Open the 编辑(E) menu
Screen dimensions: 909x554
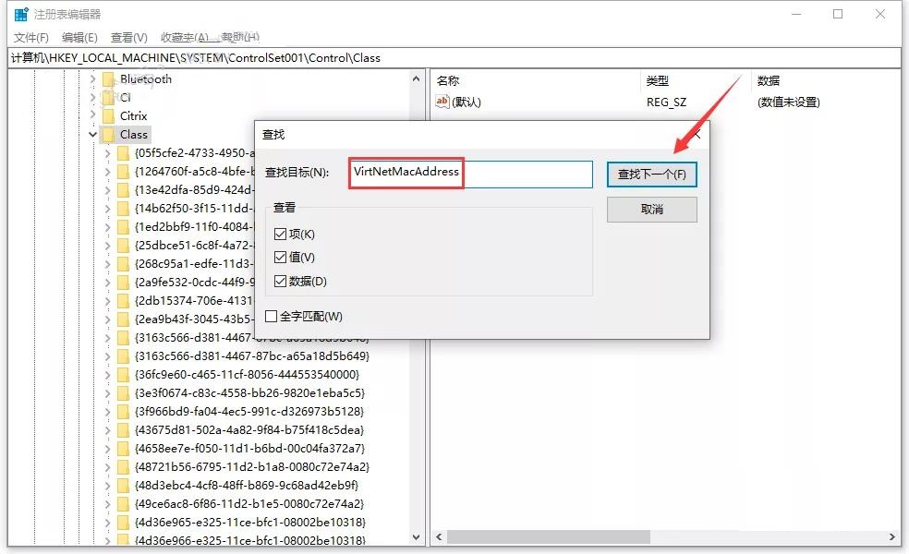[x=80, y=38]
